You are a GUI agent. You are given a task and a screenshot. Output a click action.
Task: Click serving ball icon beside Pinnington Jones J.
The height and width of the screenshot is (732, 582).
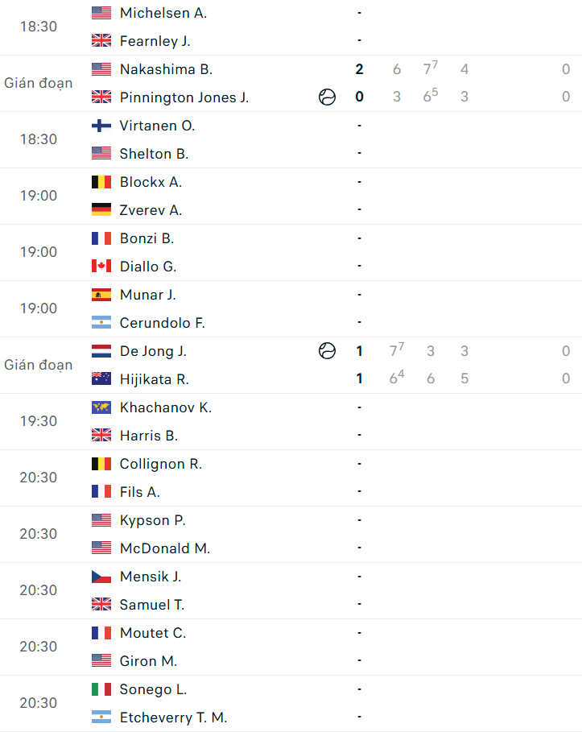point(327,97)
